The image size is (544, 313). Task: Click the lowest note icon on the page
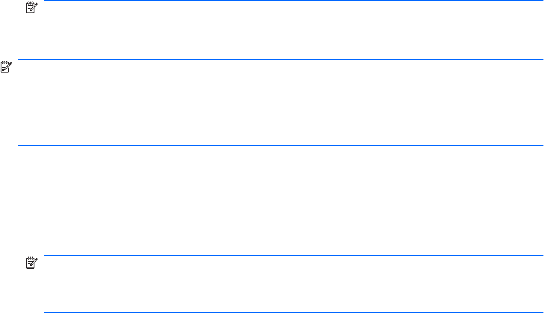pos(31,264)
